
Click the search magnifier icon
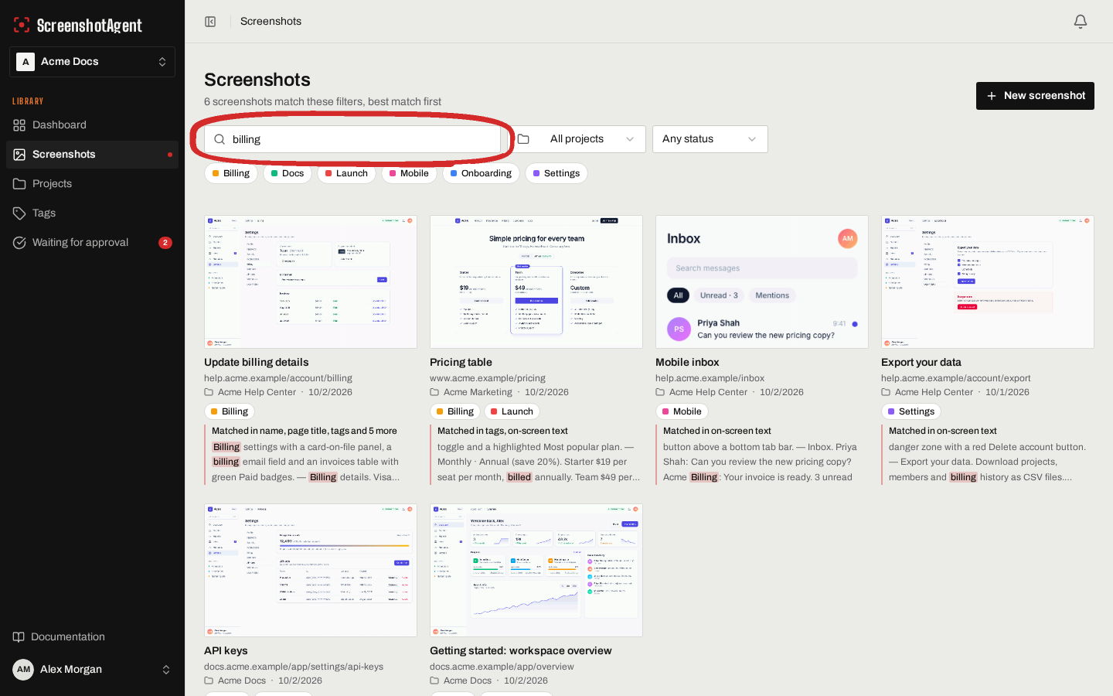click(220, 139)
